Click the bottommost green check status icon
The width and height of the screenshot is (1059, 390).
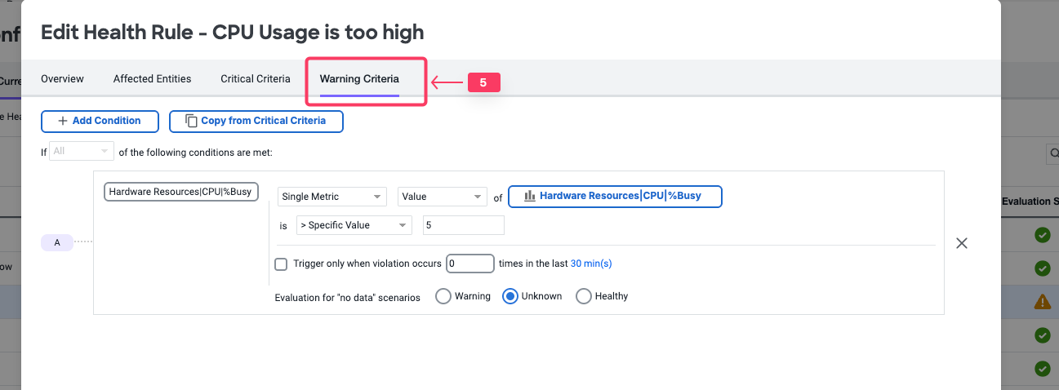coord(1042,369)
